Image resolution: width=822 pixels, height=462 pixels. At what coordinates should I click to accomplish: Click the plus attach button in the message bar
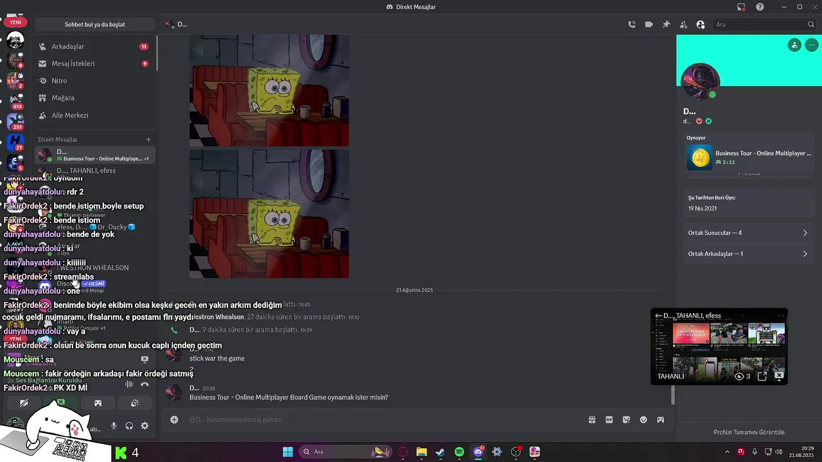[174, 420]
